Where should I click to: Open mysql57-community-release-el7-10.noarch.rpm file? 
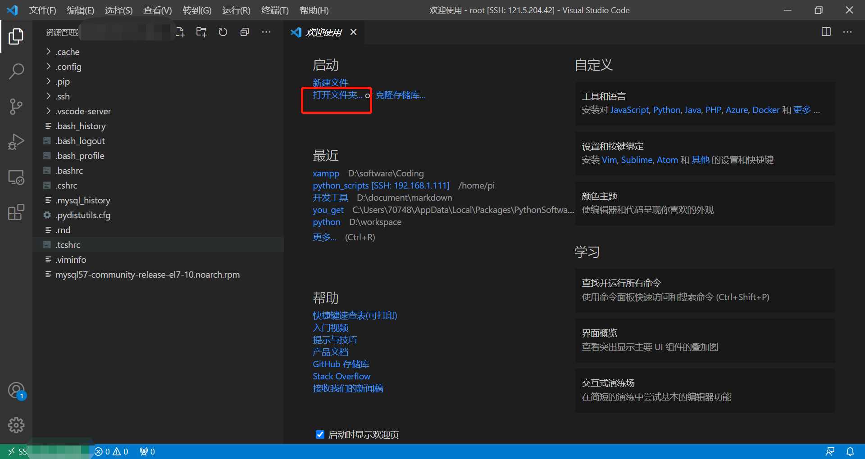tap(158, 274)
